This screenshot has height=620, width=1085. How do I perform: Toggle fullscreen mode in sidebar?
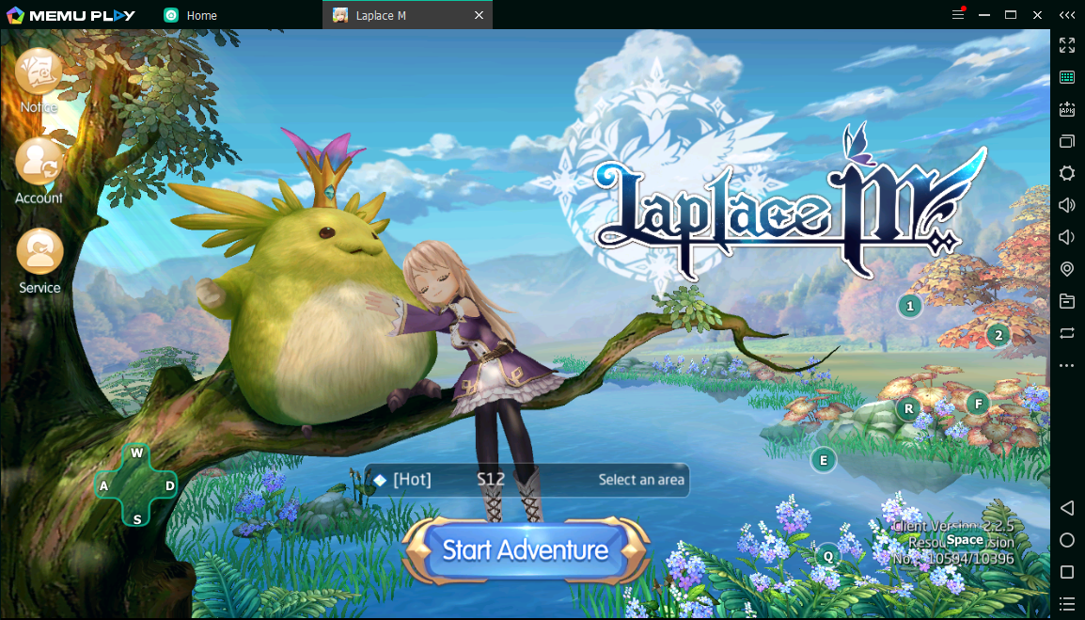click(1067, 45)
